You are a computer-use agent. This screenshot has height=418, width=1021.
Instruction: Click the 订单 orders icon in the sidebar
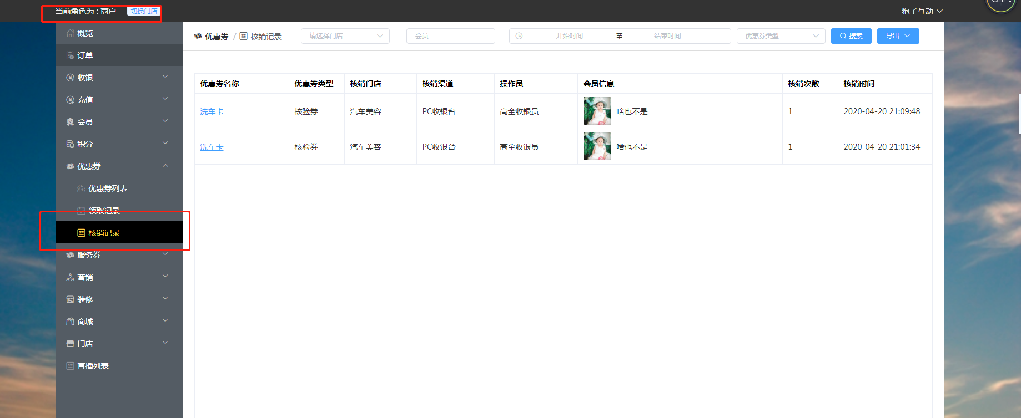pyautogui.click(x=70, y=55)
